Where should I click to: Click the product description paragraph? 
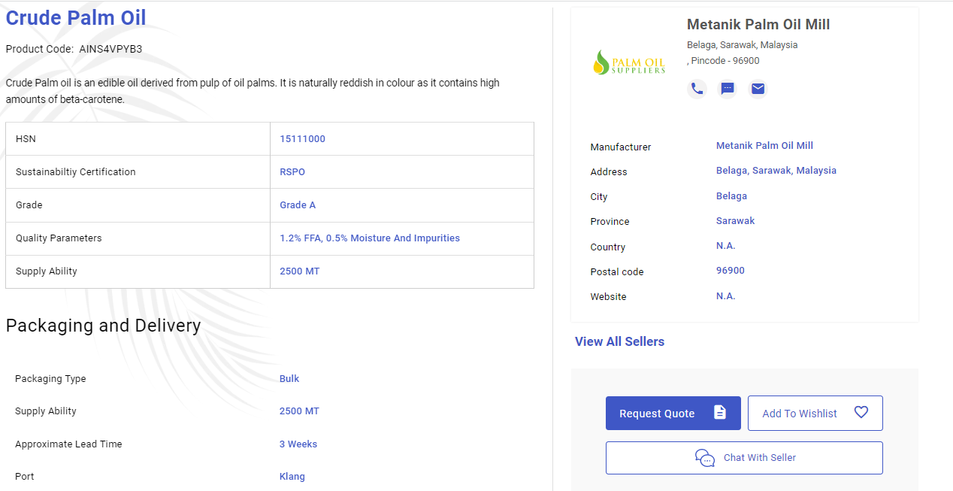[x=253, y=91]
